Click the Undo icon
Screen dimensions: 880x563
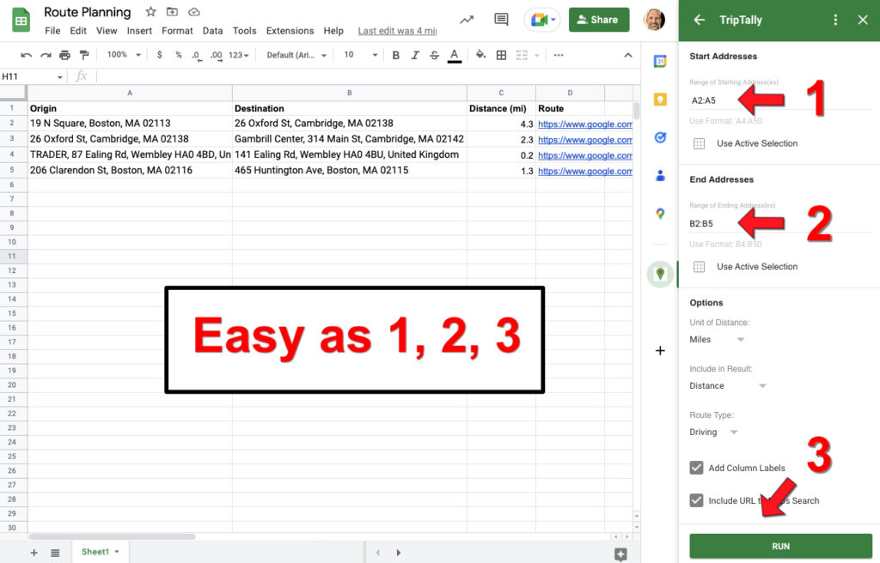point(26,54)
